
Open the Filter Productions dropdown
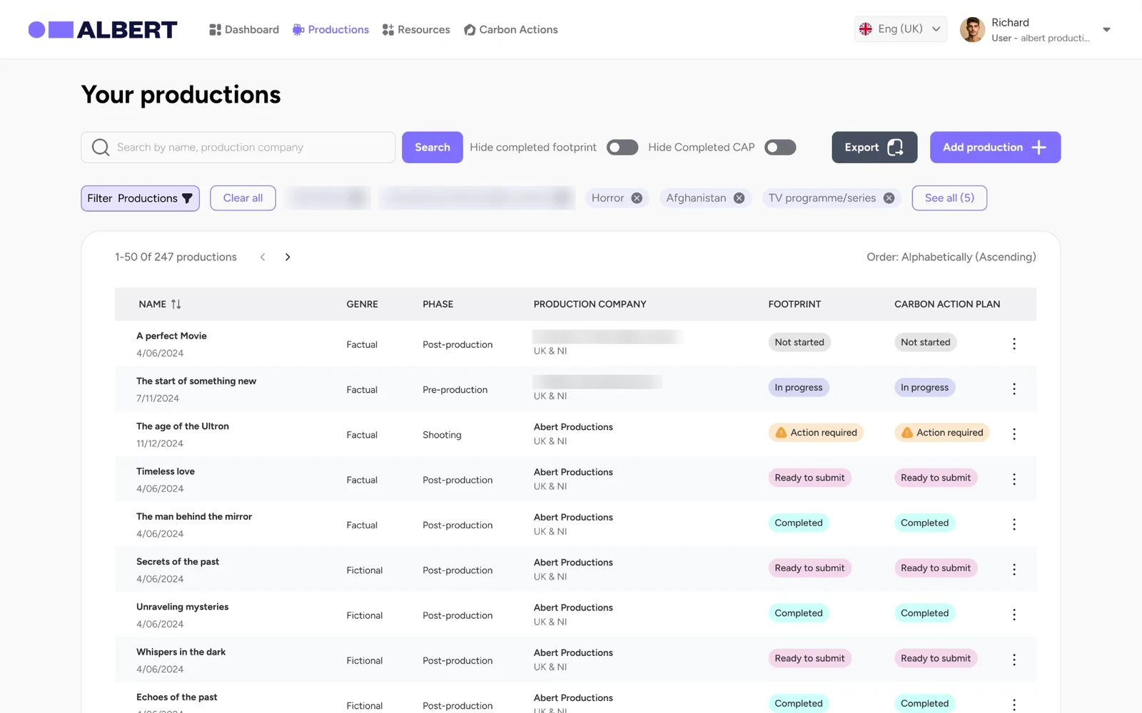click(140, 198)
